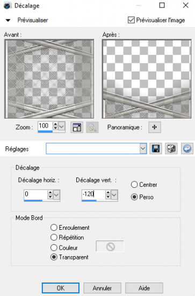Viewport: 195px width, 296px height.
Task: Click the Après preview thumbnail
Action: click(x=147, y=79)
